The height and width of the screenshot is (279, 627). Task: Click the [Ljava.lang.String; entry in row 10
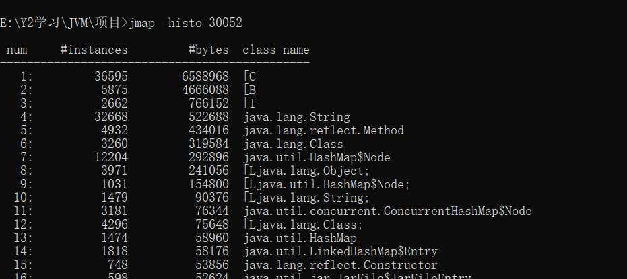(306, 198)
